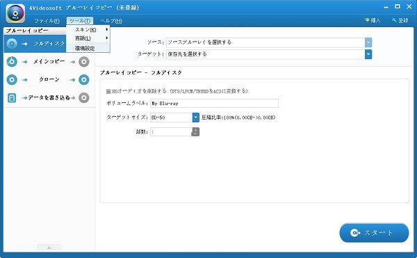Click the target disc icon beside メインコピー
The image size is (417, 258).
point(84,62)
